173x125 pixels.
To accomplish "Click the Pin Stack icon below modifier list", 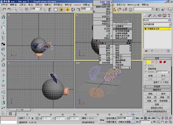I will click(x=146, y=51).
